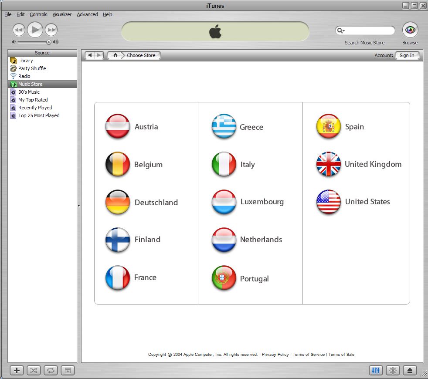
Task: Select the Spain flag icon
Action: point(328,126)
